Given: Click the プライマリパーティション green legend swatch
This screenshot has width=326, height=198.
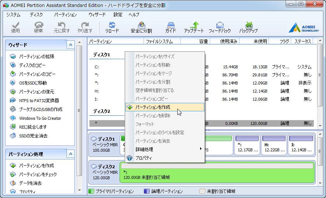Looking at the screenshot, I should 91,191.
